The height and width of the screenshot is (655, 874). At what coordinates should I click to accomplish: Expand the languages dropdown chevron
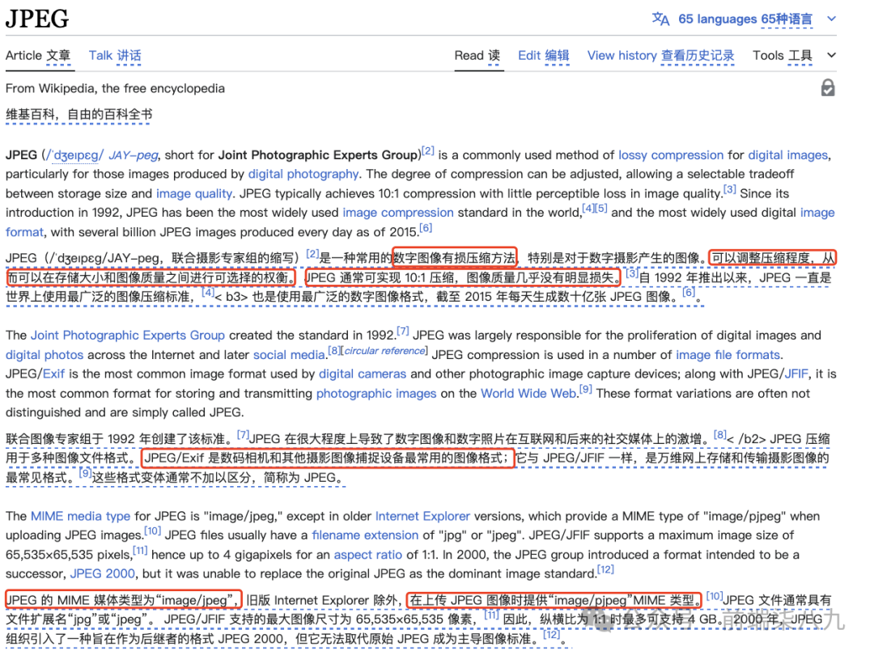(x=832, y=19)
